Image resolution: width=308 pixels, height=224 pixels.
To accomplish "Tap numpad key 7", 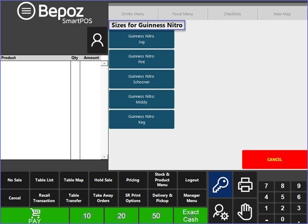I will coord(266,186).
